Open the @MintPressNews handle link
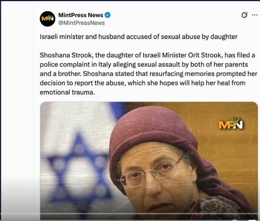The width and height of the screenshot is (260, 221). click(x=81, y=23)
